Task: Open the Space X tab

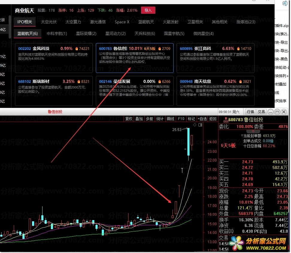Action: [122, 22]
